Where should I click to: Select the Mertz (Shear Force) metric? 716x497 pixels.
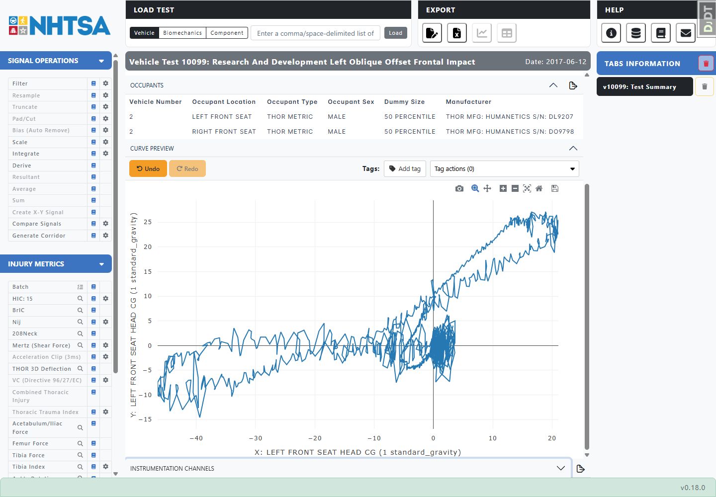pos(41,345)
